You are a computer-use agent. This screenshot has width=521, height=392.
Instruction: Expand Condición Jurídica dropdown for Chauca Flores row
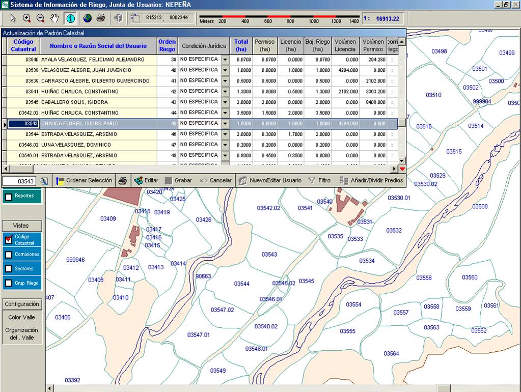tap(226, 124)
